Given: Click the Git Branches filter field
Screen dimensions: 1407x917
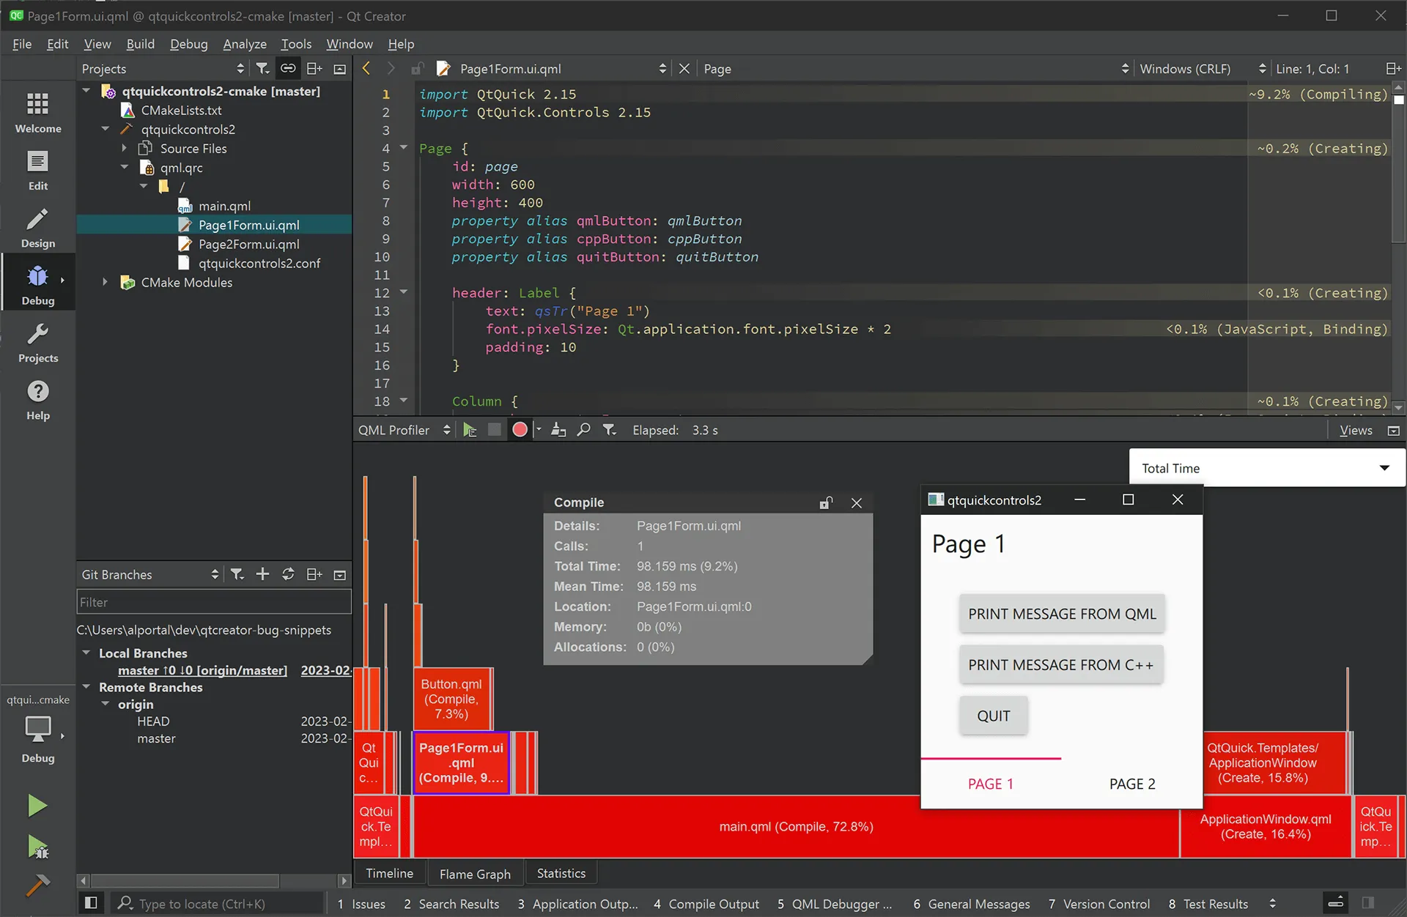Looking at the screenshot, I should [x=213, y=602].
